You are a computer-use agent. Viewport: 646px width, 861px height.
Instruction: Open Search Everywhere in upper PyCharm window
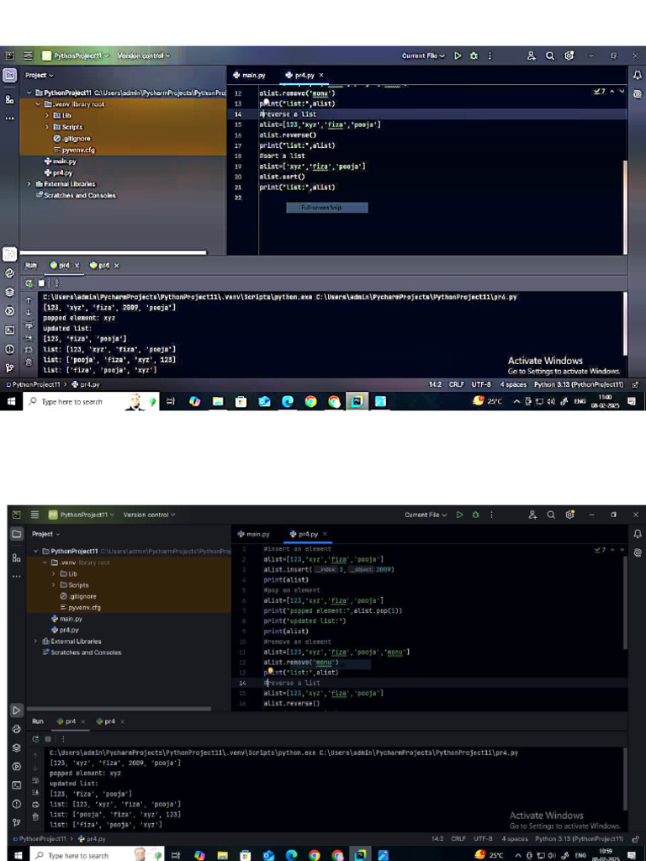coord(550,56)
